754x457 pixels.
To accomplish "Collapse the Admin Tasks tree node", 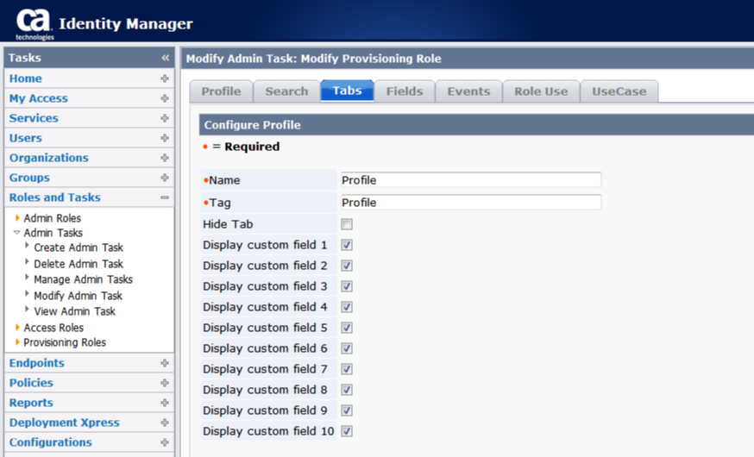I will point(17,233).
